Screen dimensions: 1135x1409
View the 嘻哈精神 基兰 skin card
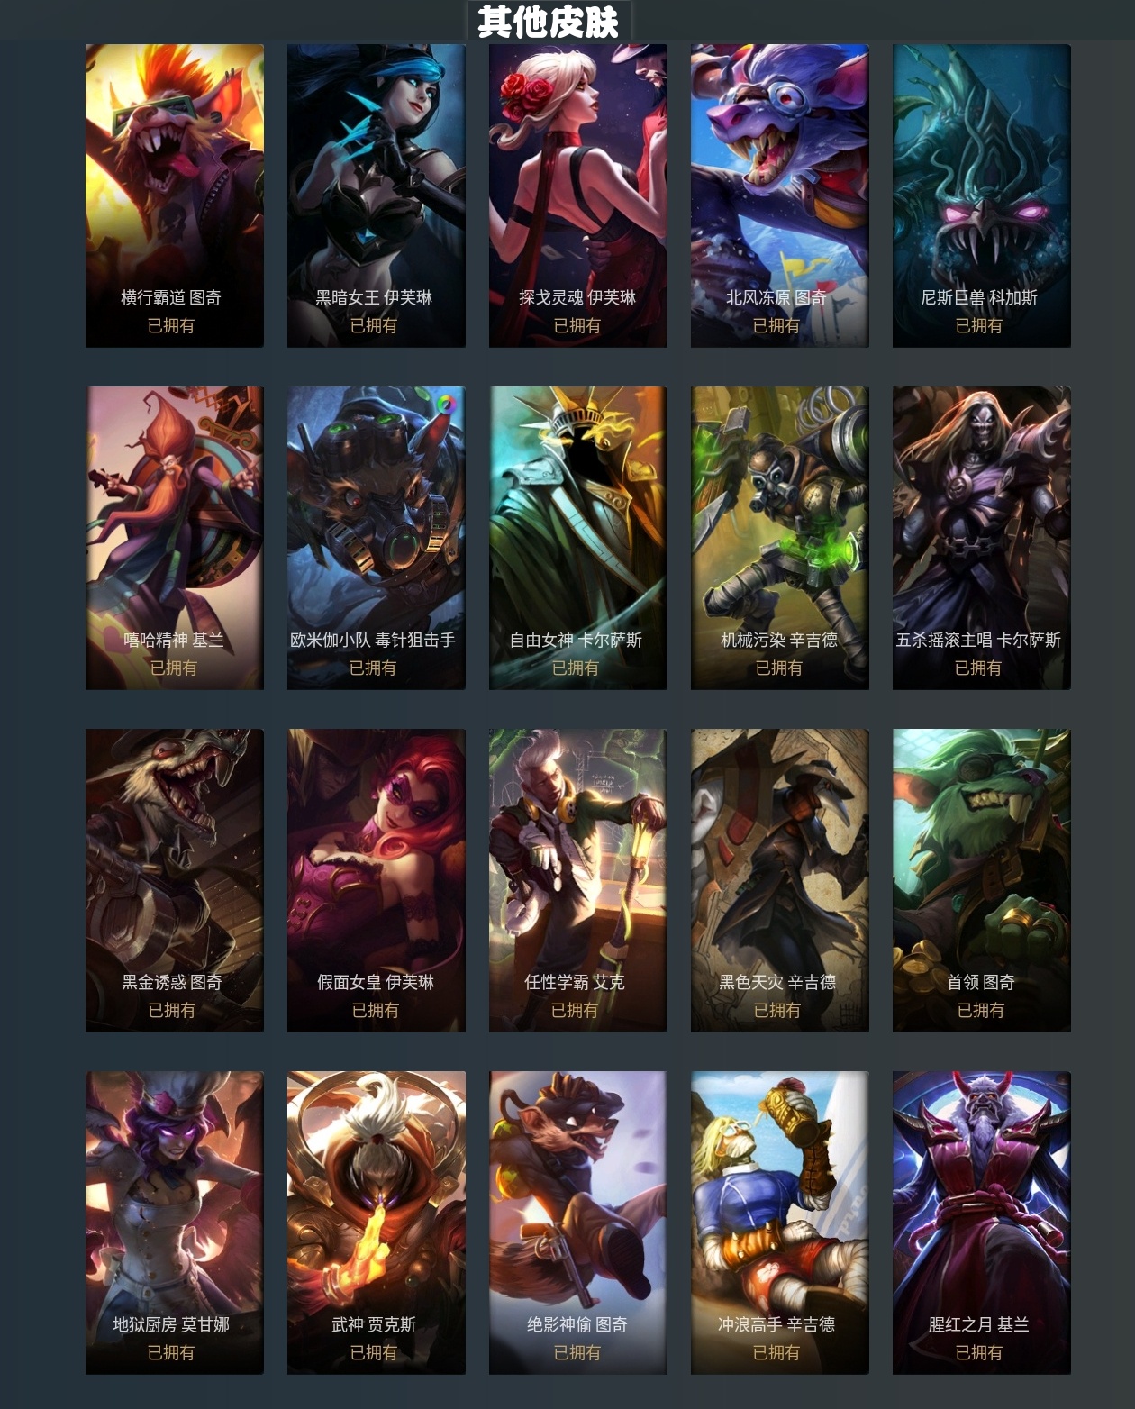point(175,538)
